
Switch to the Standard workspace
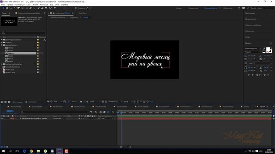[193, 8]
